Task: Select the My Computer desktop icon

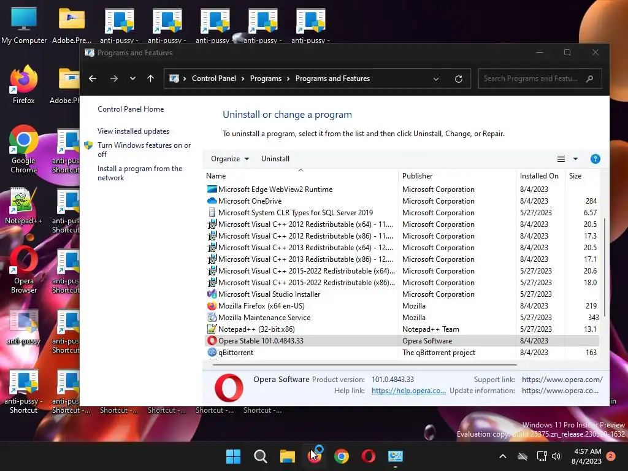Action: pyautogui.click(x=24, y=25)
